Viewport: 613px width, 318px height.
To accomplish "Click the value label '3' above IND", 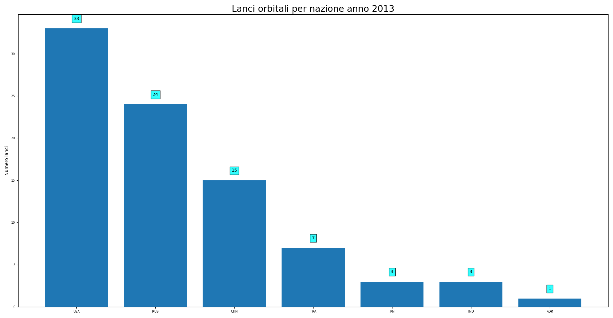I will point(471,272).
